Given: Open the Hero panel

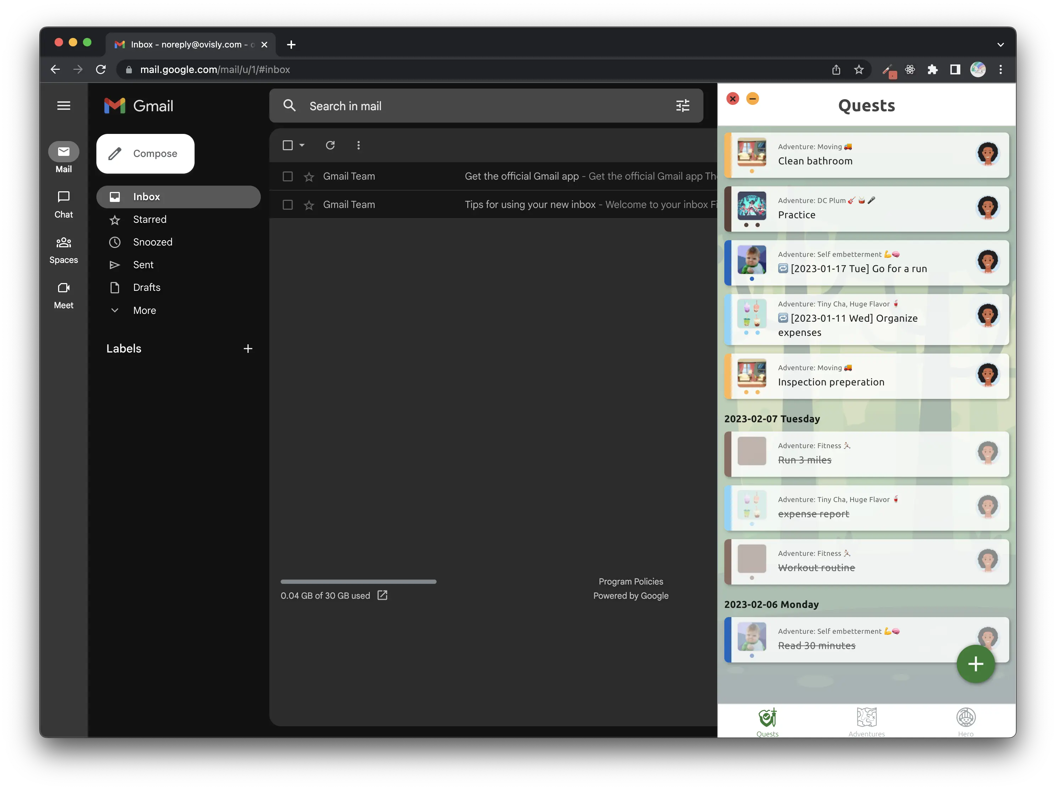Looking at the screenshot, I should 966,720.
